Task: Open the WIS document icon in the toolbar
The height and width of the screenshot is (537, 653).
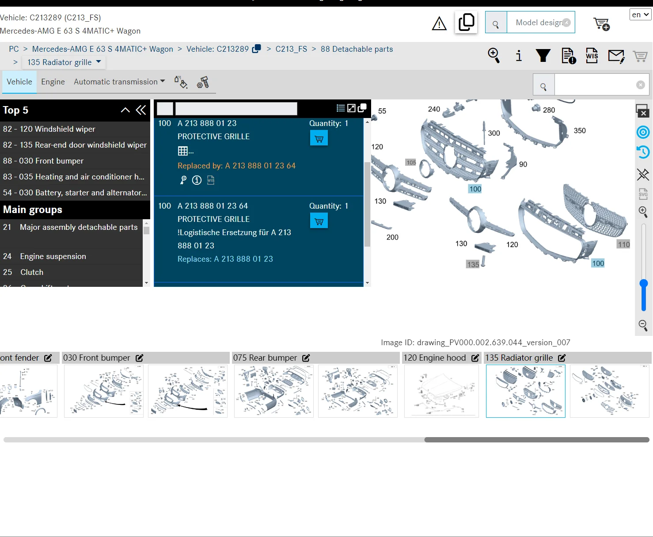Action: click(x=592, y=56)
